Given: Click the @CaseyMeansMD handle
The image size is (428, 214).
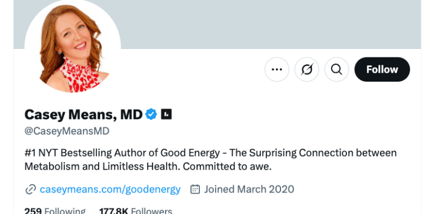Looking at the screenshot, I should pos(67,131).
